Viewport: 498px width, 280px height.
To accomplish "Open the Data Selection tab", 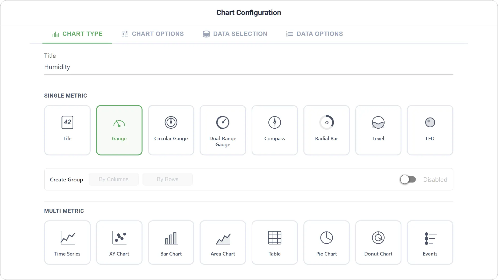I will (235, 34).
